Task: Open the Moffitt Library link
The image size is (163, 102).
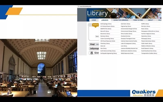Action: [145, 24]
